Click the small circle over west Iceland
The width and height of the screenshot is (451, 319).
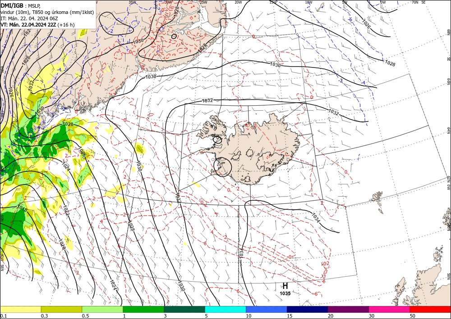click(x=217, y=140)
